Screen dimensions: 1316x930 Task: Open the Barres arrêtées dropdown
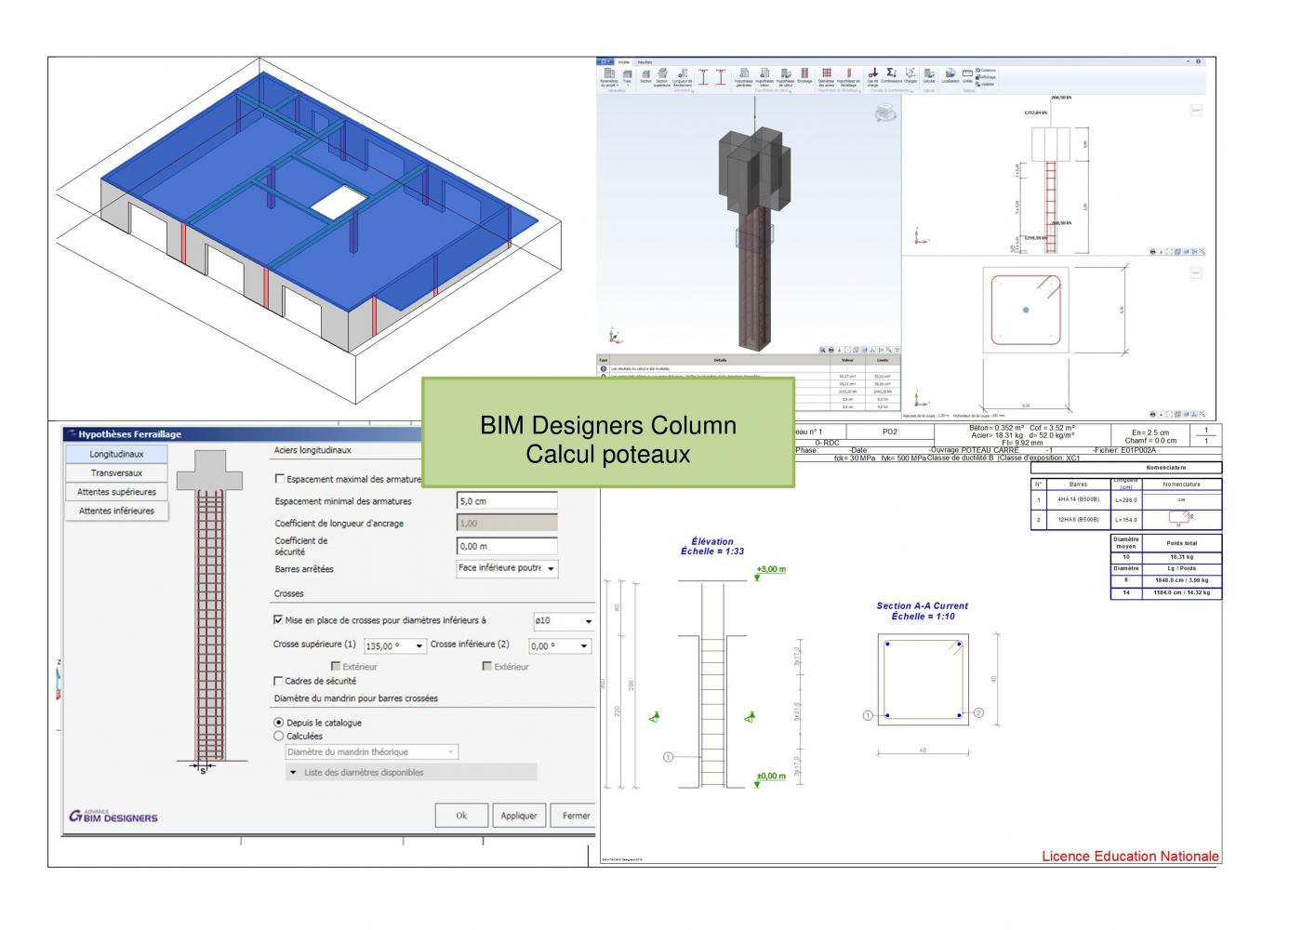pyautogui.click(x=507, y=568)
